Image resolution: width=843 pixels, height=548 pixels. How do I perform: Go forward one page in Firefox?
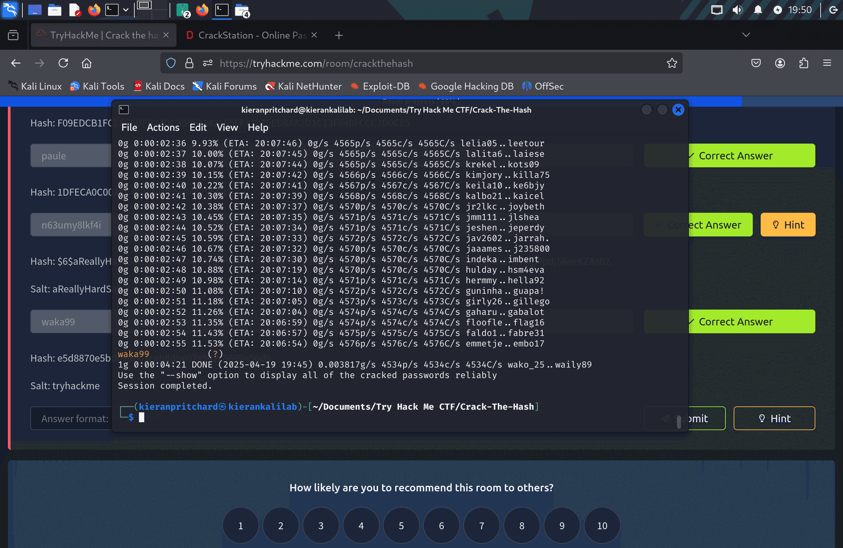click(40, 63)
